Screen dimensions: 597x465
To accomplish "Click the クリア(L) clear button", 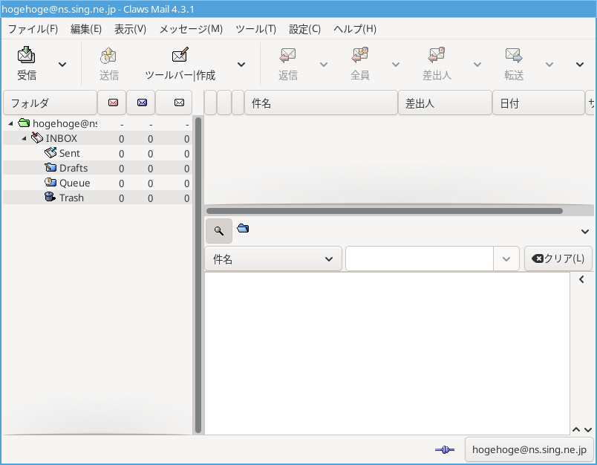I will pyautogui.click(x=558, y=259).
